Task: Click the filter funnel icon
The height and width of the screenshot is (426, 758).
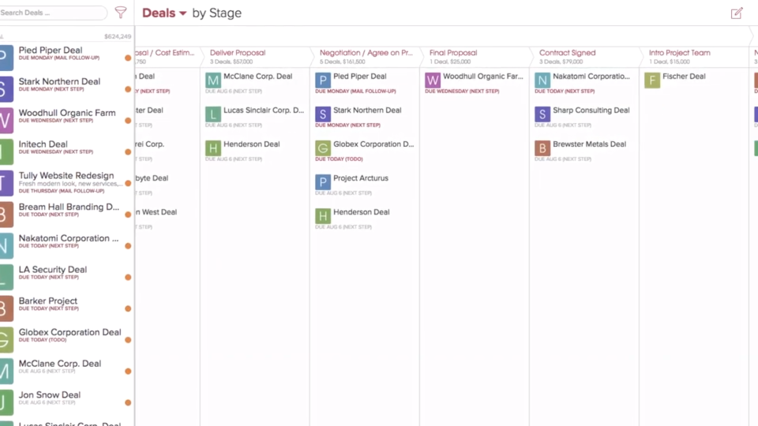Action: point(121,13)
